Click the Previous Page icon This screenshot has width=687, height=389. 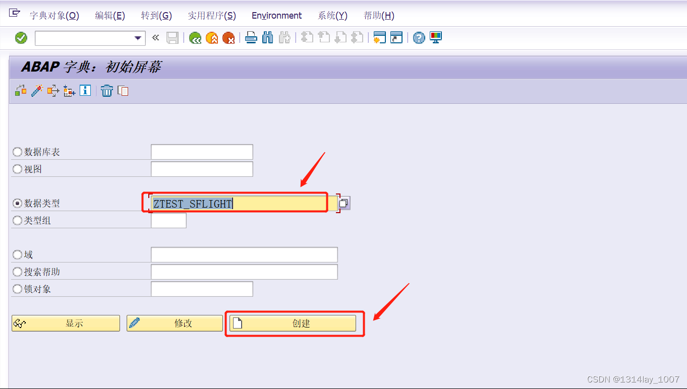click(323, 38)
